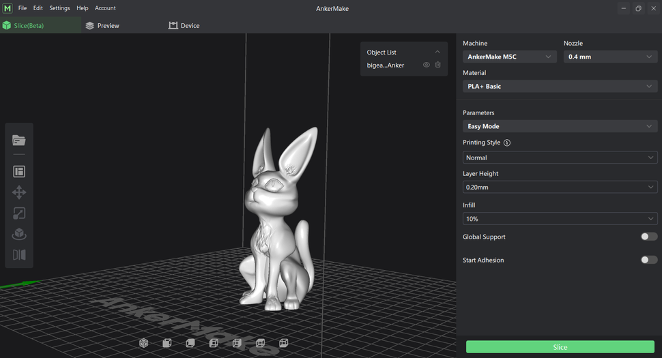Click the Printing Style info icon

pos(507,143)
